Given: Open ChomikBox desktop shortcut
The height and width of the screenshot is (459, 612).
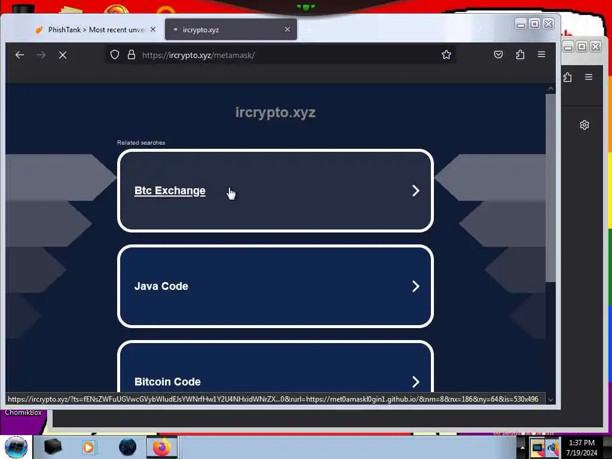Looking at the screenshot, I should tap(23, 412).
